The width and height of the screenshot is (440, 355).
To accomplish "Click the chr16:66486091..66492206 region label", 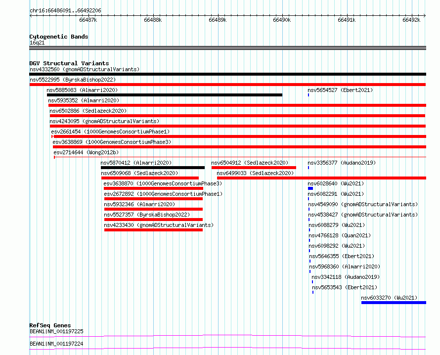I will pos(65,11).
